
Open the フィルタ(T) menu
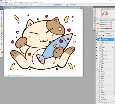26,3
